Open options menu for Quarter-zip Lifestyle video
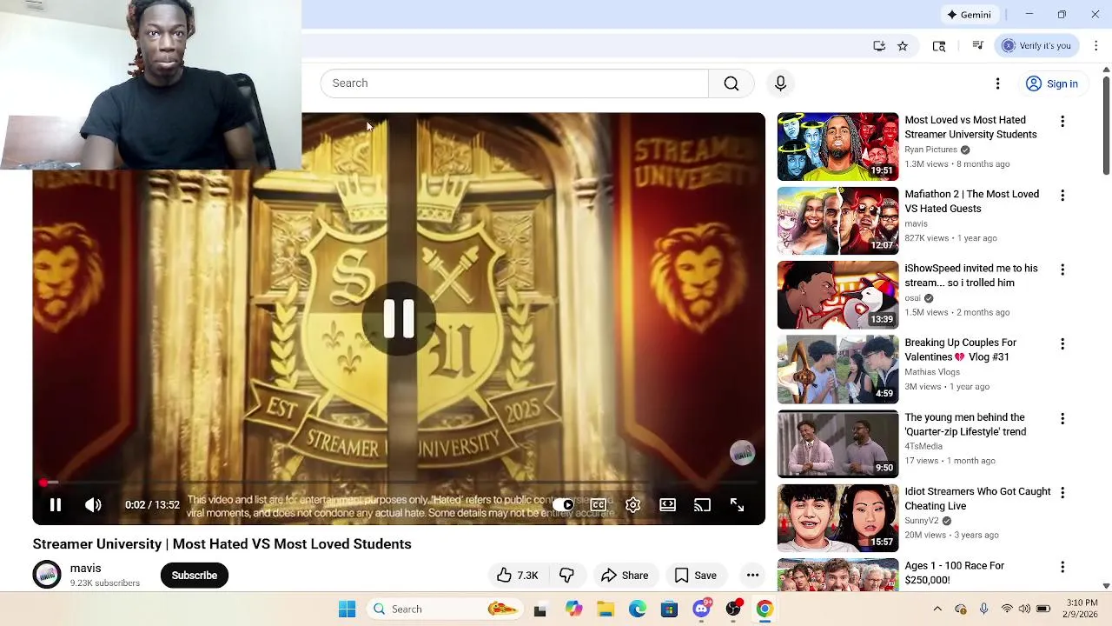 1062,419
